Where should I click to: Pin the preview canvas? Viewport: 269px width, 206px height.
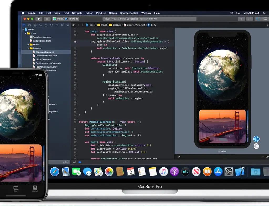pyautogui.click(x=179, y=157)
